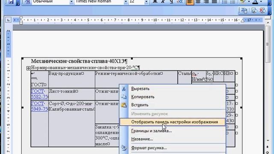The image size is (274, 154).
Task: Click the printer-like add-in icon in second toolbar
Action: click(x=244, y=10)
